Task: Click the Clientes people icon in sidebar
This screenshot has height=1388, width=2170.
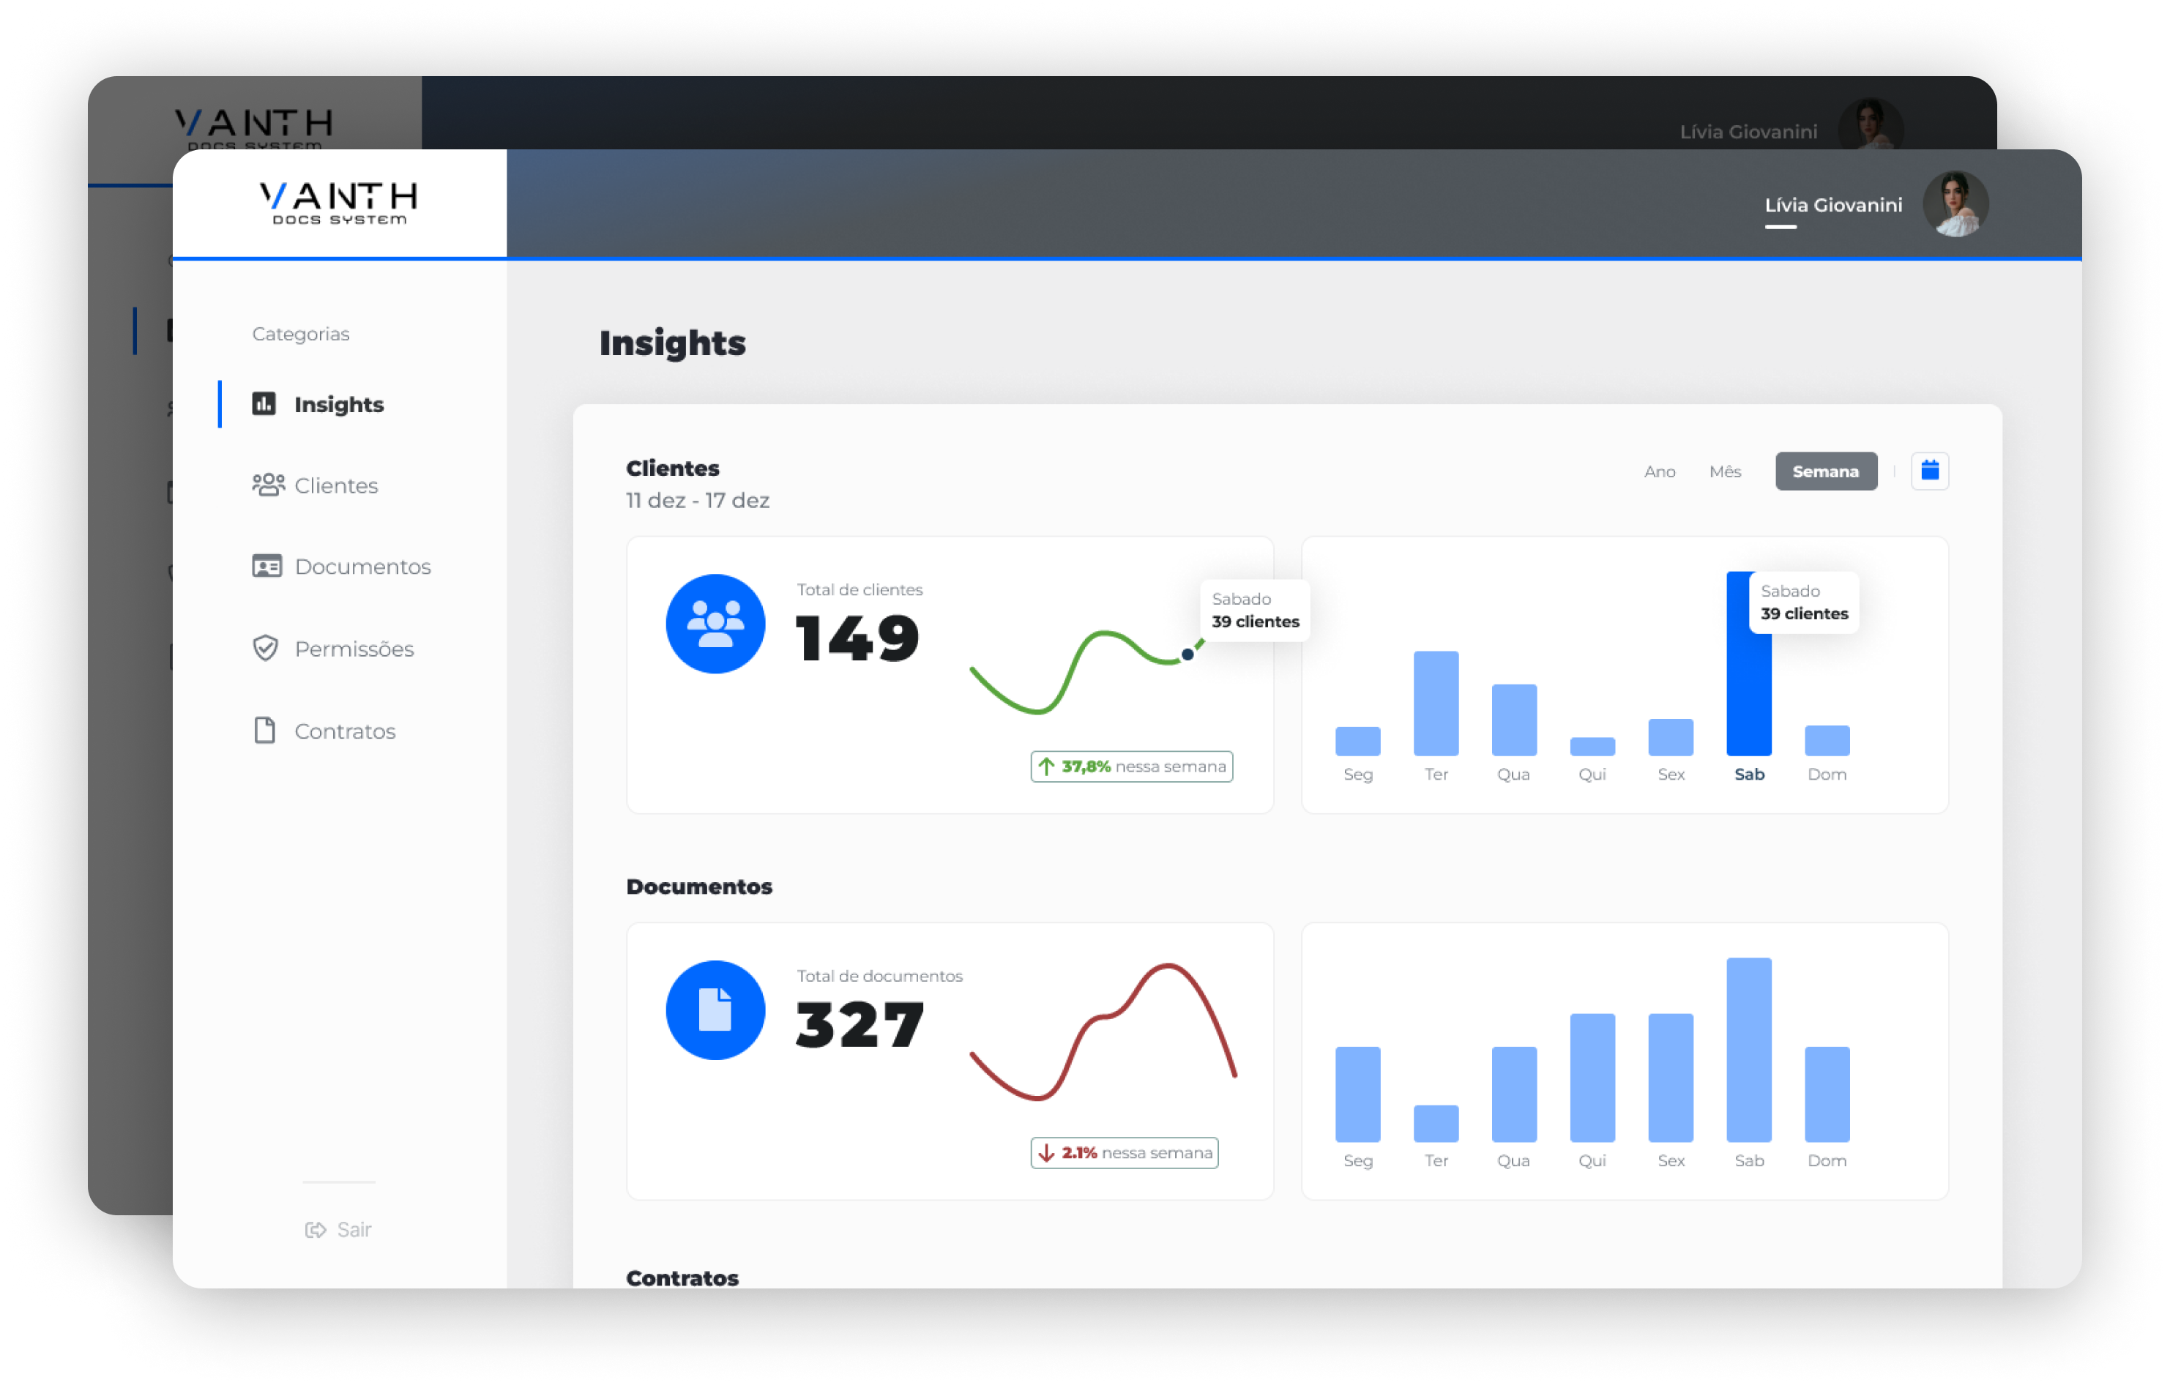Action: 268,485
